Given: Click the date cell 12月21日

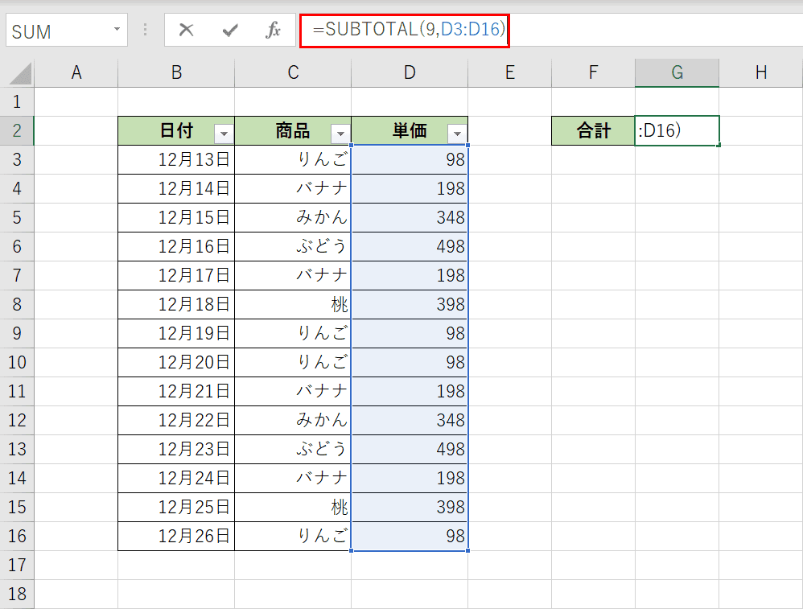Looking at the screenshot, I should tap(176, 391).
